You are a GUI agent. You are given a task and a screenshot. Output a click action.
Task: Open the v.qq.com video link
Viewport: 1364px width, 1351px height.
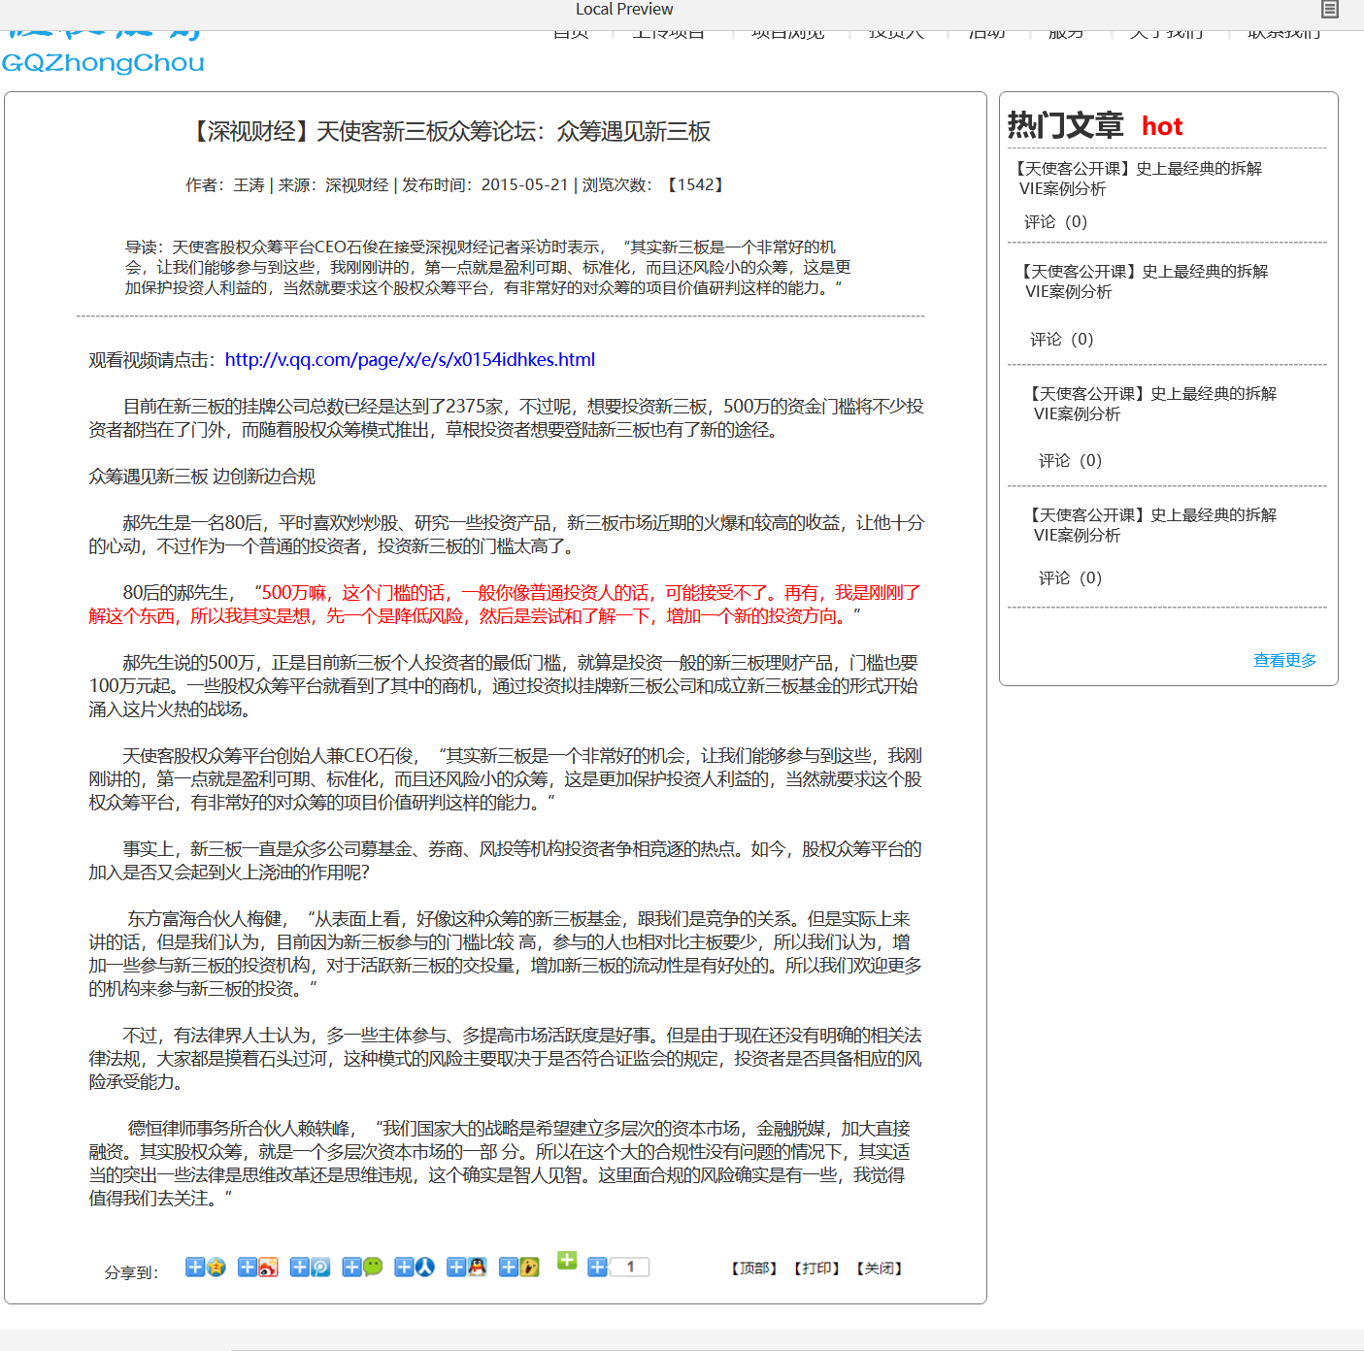pos(410,360)
